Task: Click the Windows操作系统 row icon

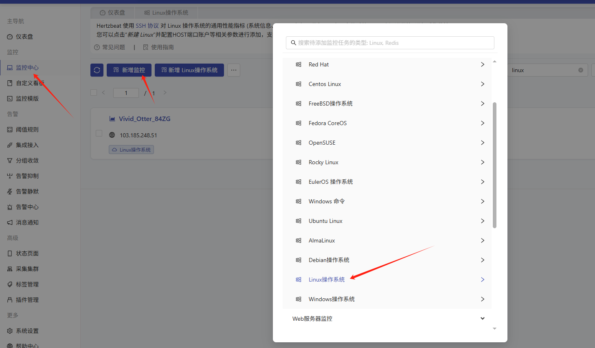Action: coord(299,299)
